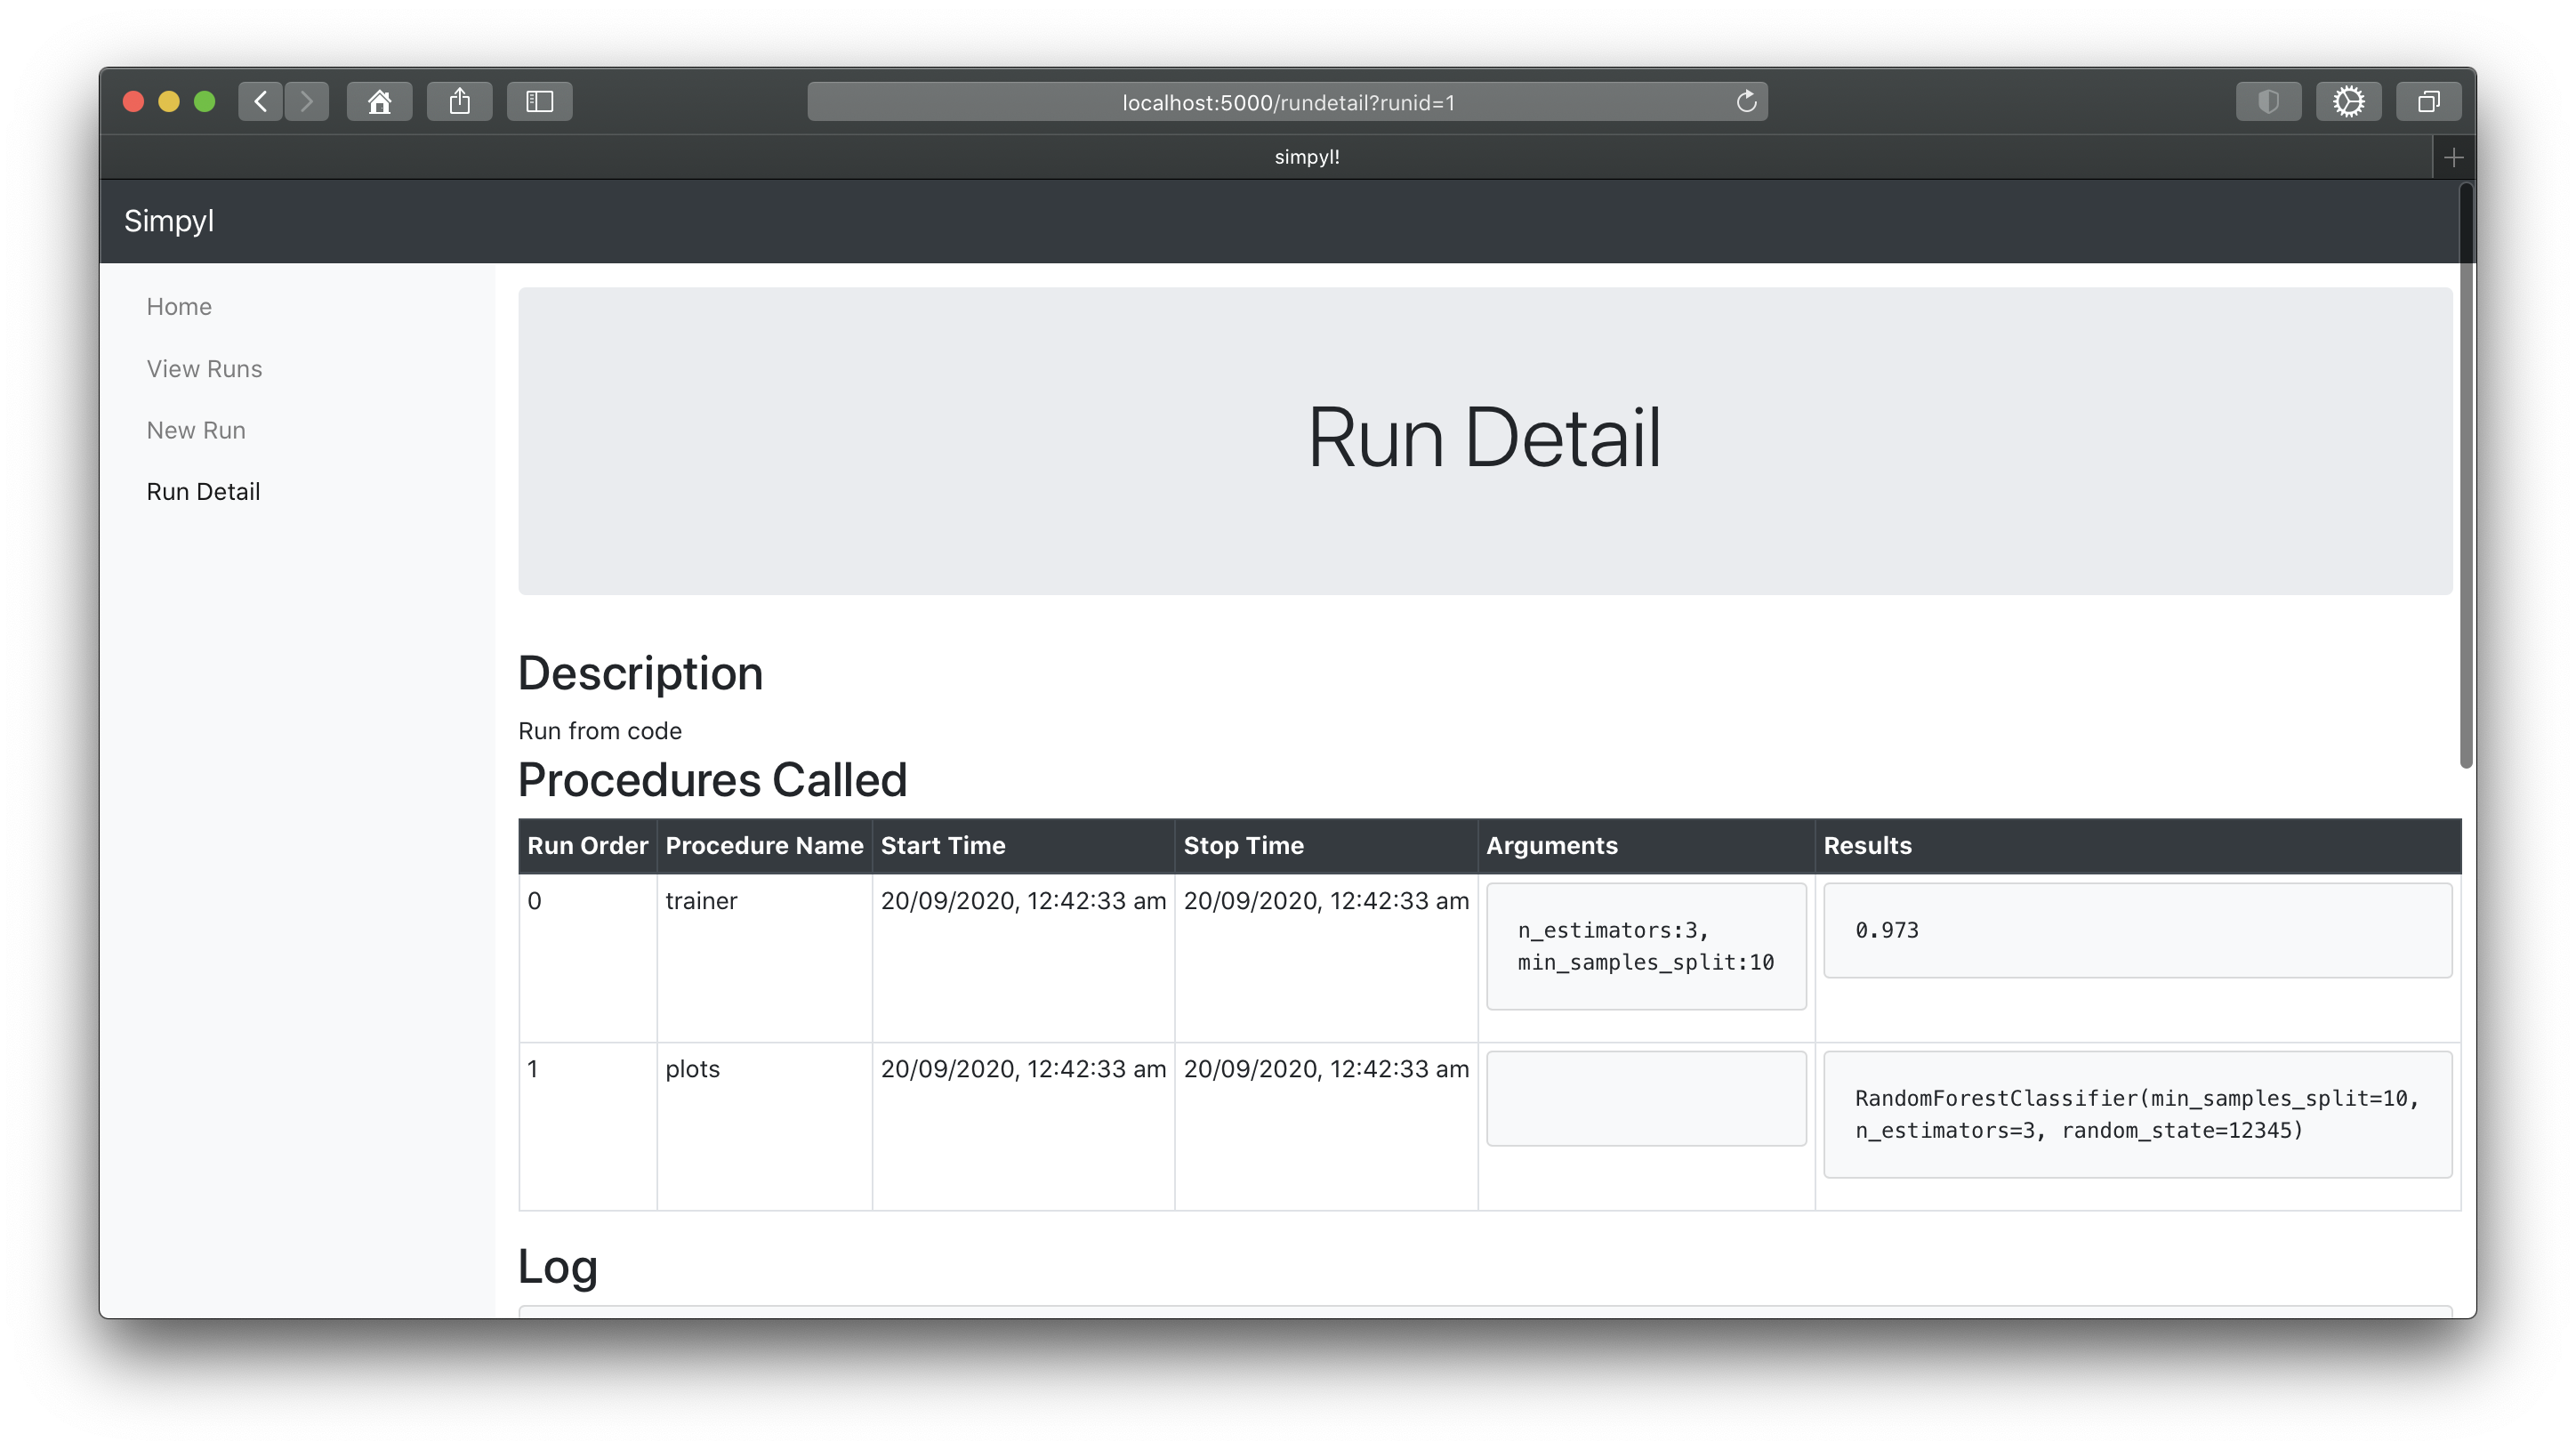Click the Procedures Called heading
The width and height of the screenshot is (2576, 1450).
click(712, 780)
